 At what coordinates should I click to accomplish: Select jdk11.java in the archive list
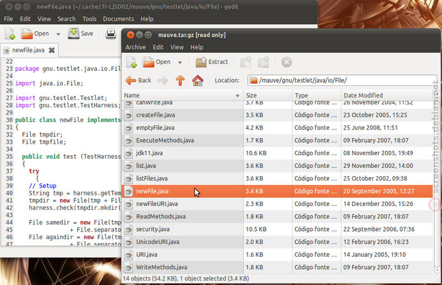pos(277,153)
